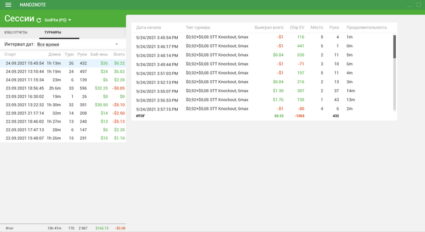Select session 22.09.2021 21:17:14
This screenshot has width=425, height=232.
(63, 113)
